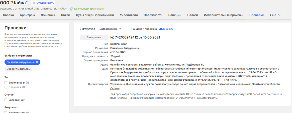The width and height of the screenshot is (292, 113).
Task: Tick the Неизвестно result checkbox
Action: [x=6, y=112]
